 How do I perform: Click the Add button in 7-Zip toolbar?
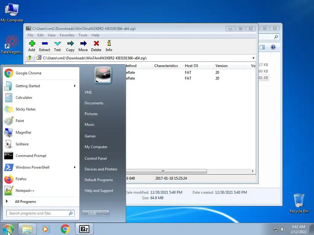pyautogui.click(x=32, y=46)
